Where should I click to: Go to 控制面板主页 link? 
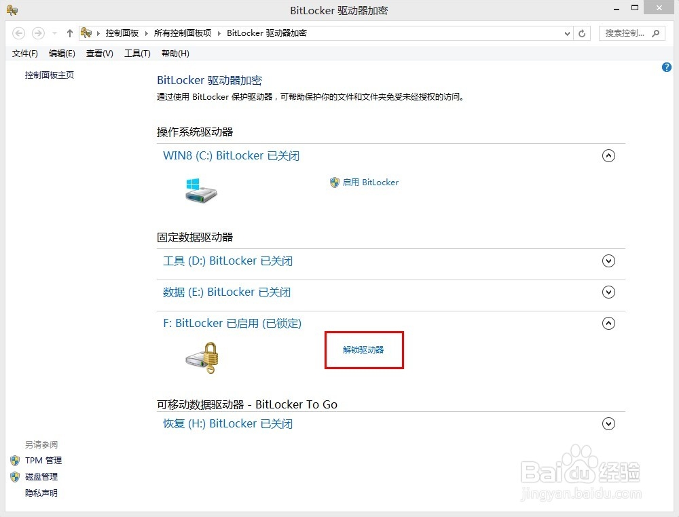click(50, 75)
